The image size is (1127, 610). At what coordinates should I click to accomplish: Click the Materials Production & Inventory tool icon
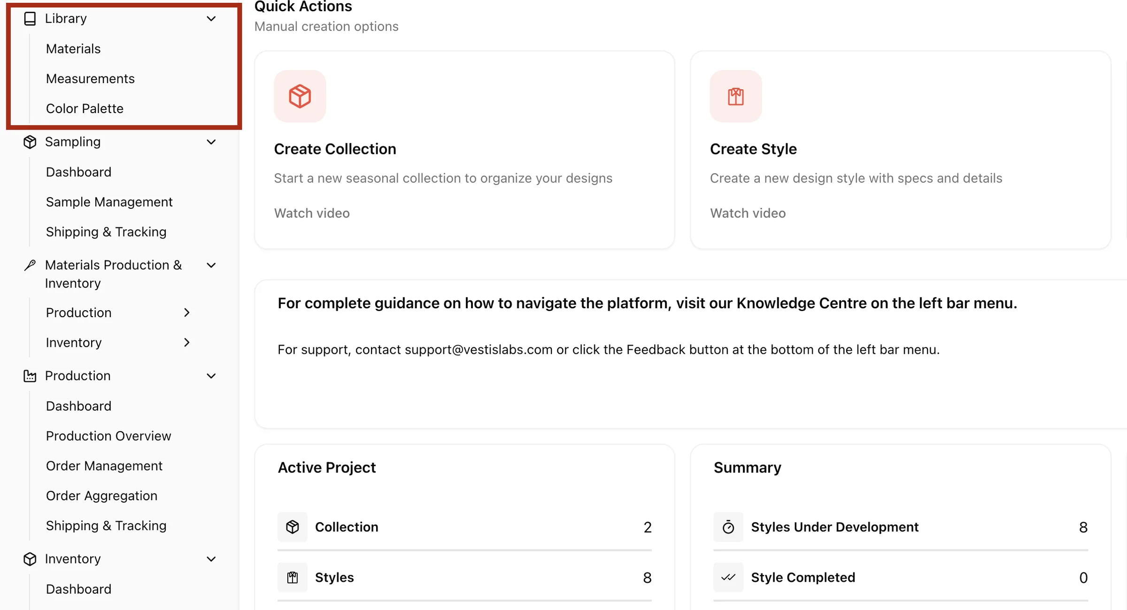point(30,266)
